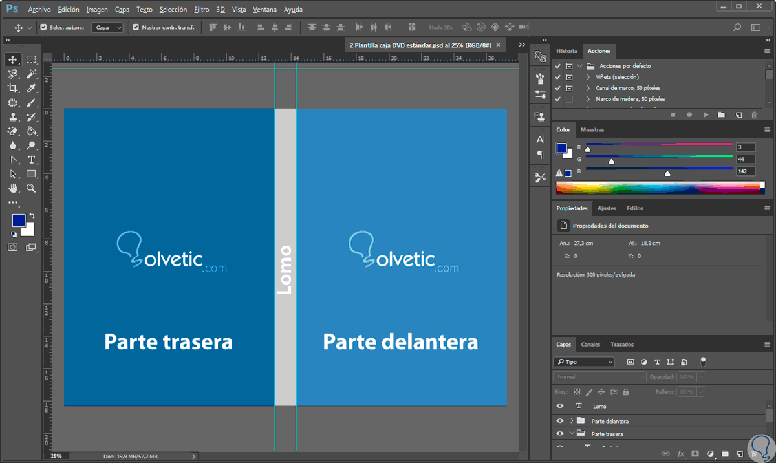Click the layer style fx icon
Image resolution: width=776 pixels, height=463 pixels.
pos(680,454)
